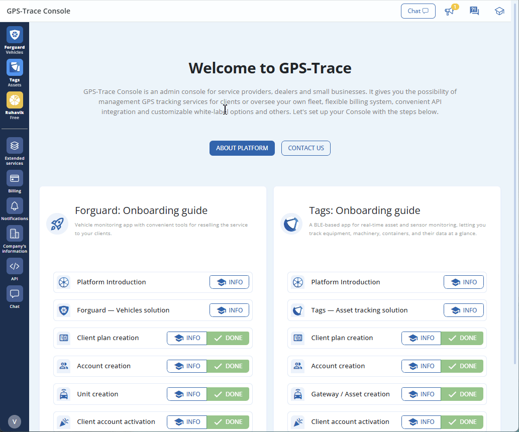Click DONE for Tags Client account activation
Screen dimensions: 519x432
tap(462, 422)
